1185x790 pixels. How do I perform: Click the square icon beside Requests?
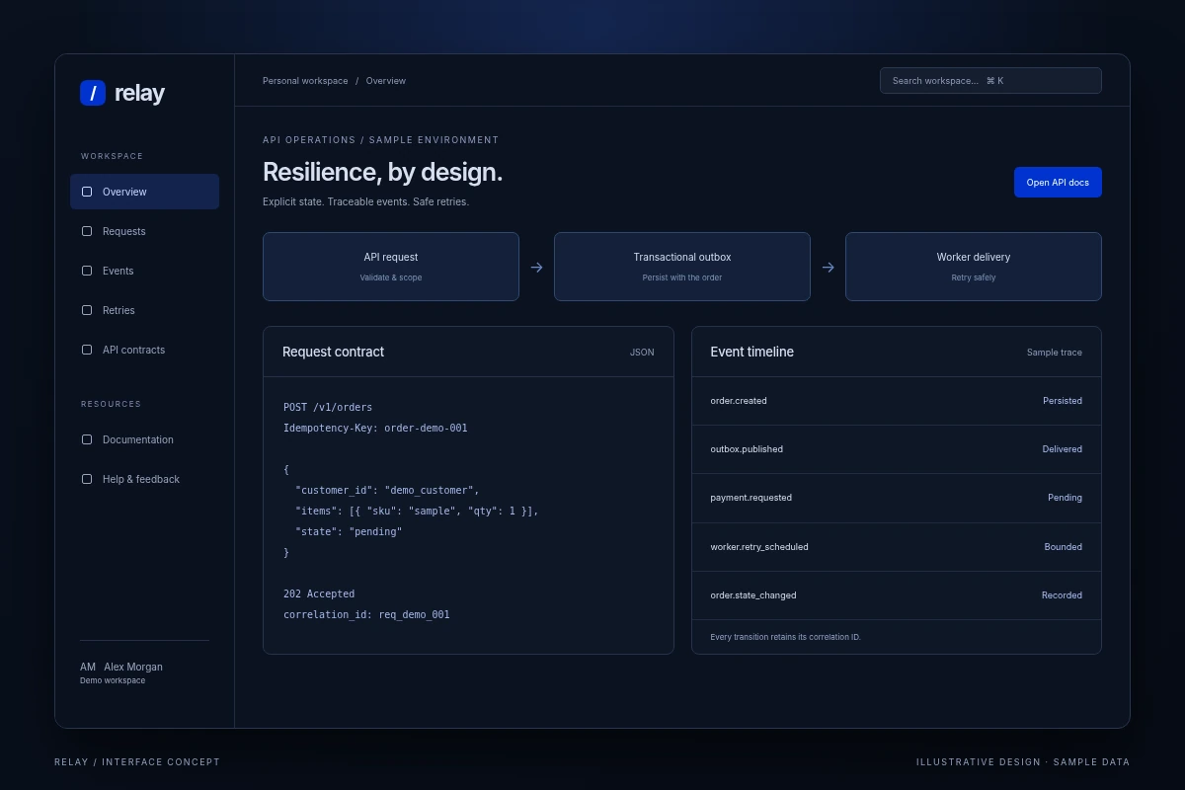[87, 231]
